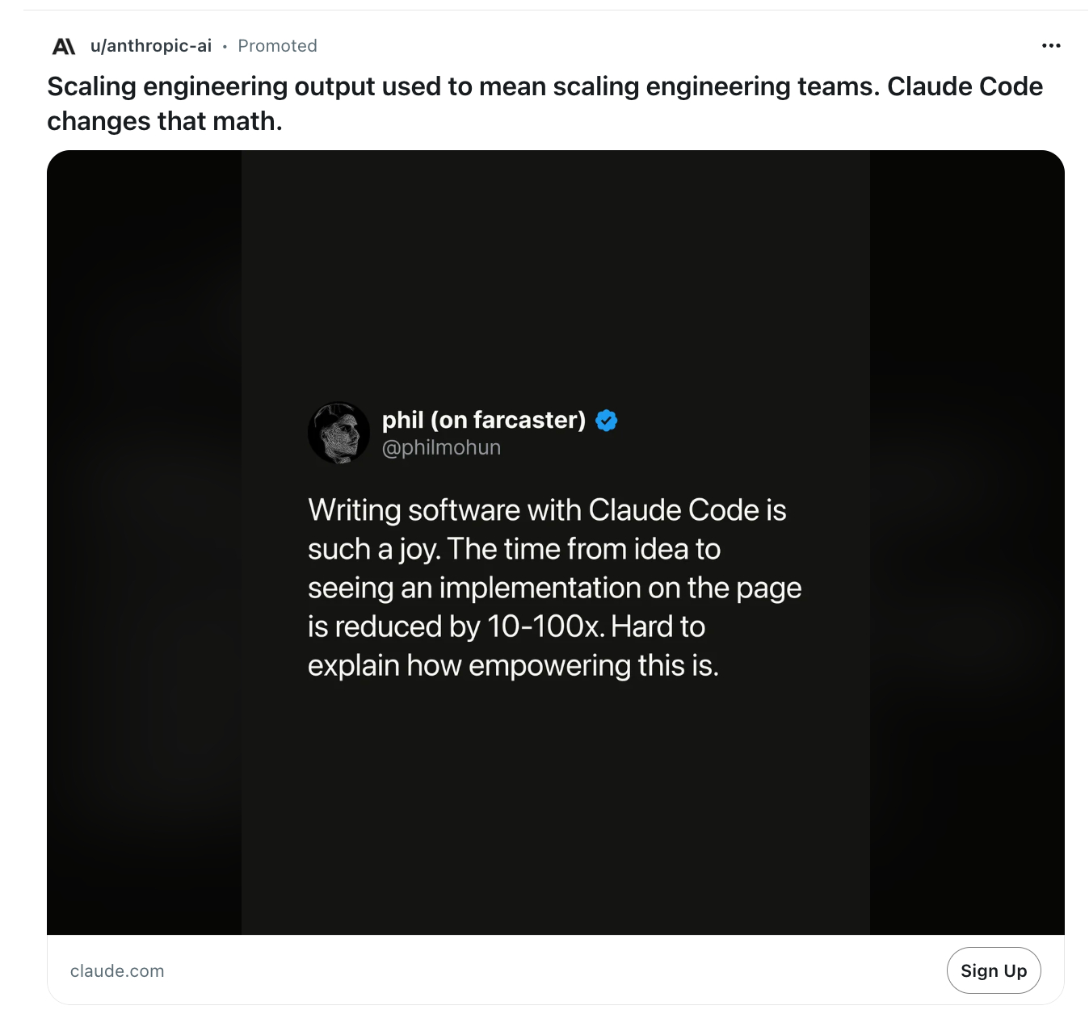Click 'changes that math.' in the headline
Screen dimensions: 1089x1014
tap(165, 121)
